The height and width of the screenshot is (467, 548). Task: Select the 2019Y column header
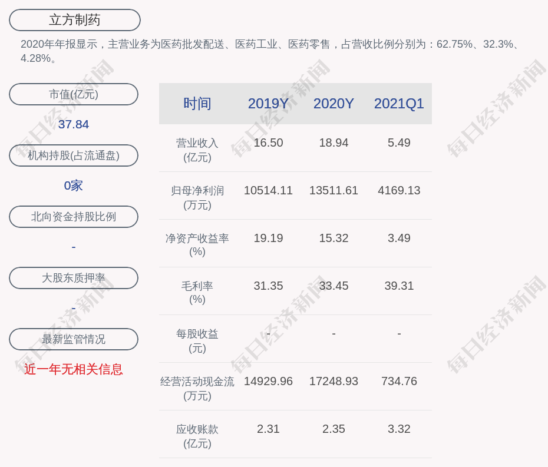(x=268, y=104)
